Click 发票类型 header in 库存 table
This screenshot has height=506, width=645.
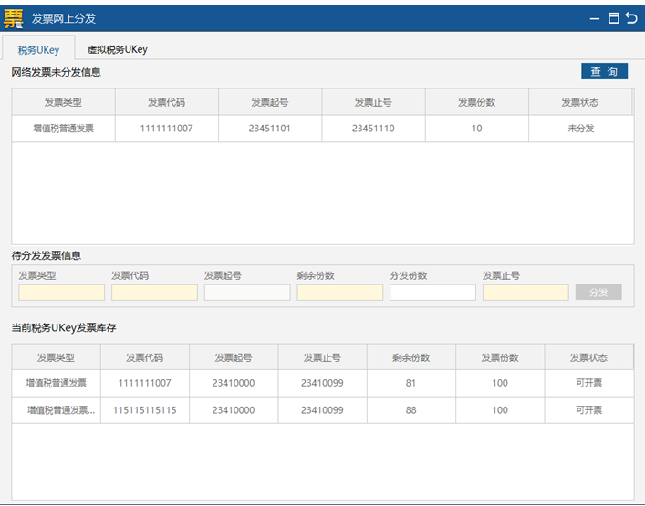pyautogui.click(x=56, y=357)
